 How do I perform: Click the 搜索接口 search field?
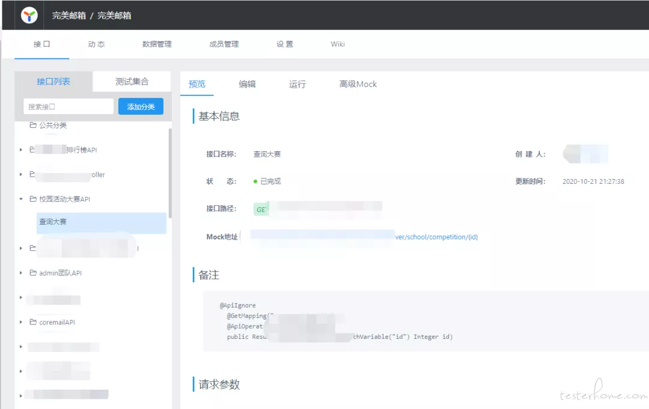pyautogui.click(x=69, y=107)
